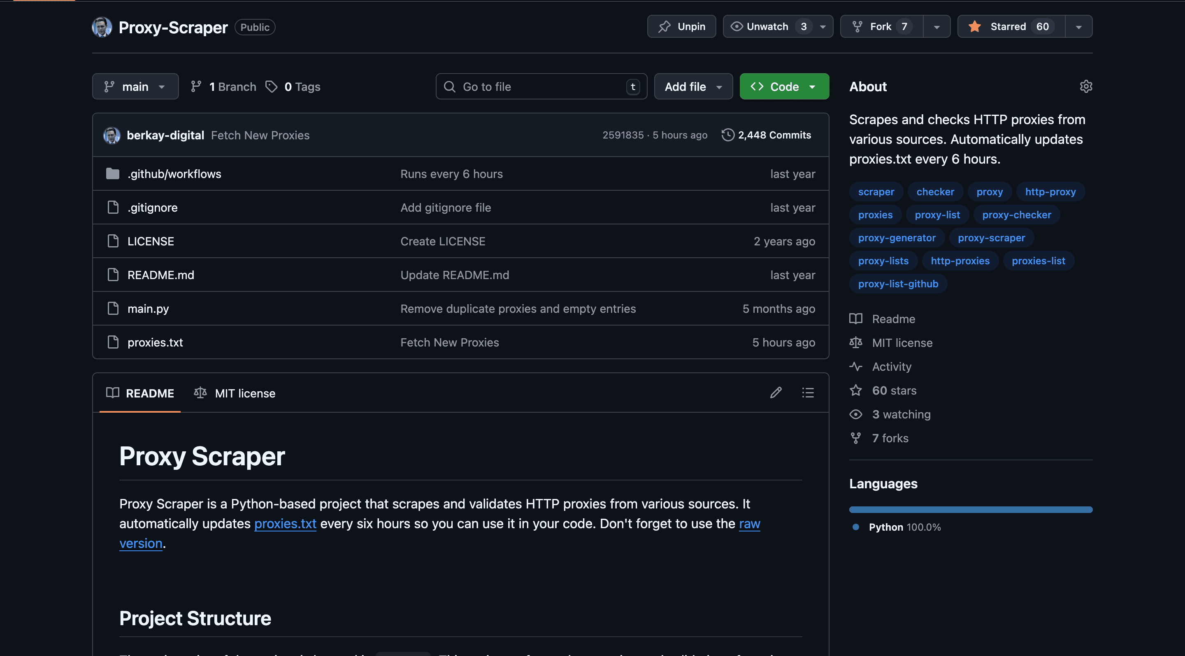Edit the README with the pencil icon
The width and height of the screenshot is (1185, 656).
(776, 393)
